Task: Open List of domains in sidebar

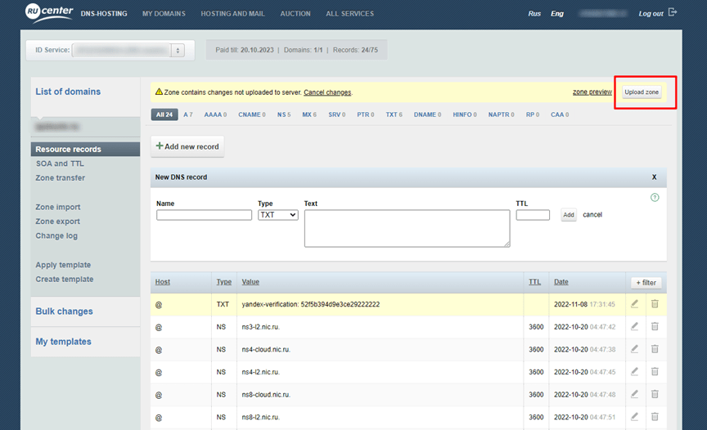Action: click(68, 92)
